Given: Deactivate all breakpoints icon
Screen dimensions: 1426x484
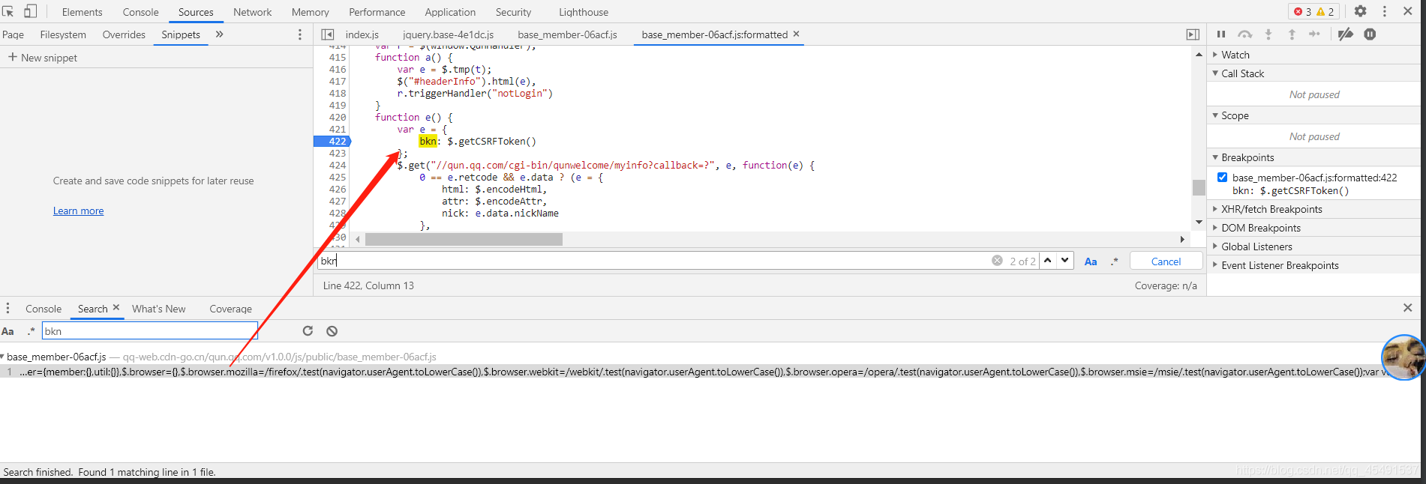Looking at the screenshot, I should 1346,34.
